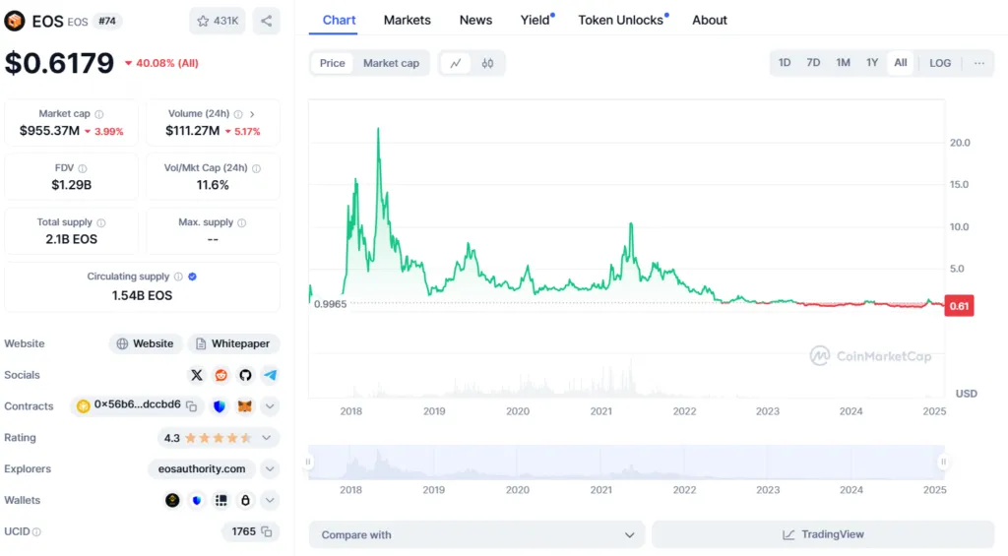Image resolution: width=1008 pixels, height=556 pixels.
Task: Set chart range to 7D
Action: pyautogui.click(x=813, y=62)
